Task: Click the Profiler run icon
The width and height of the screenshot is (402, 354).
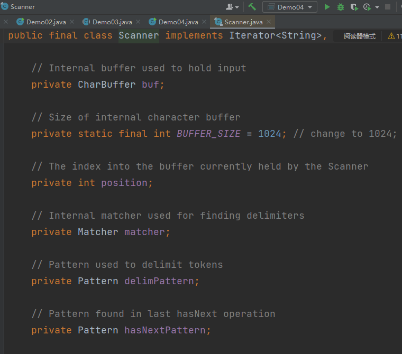Action: point(367,7)
